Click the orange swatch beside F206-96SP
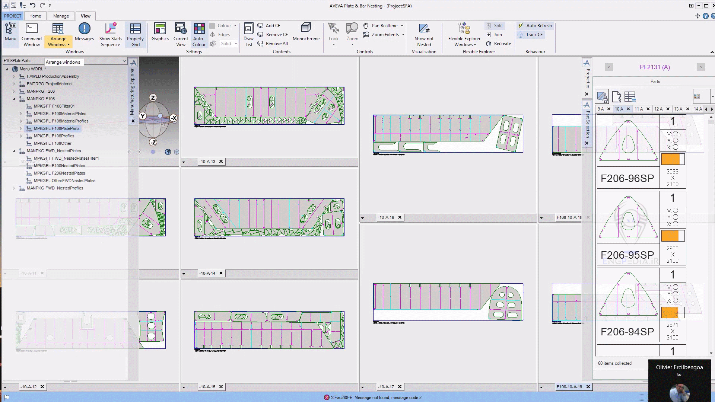 (673, 159)
